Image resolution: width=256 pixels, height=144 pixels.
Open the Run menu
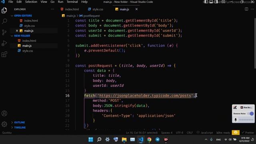click(60, 2)
